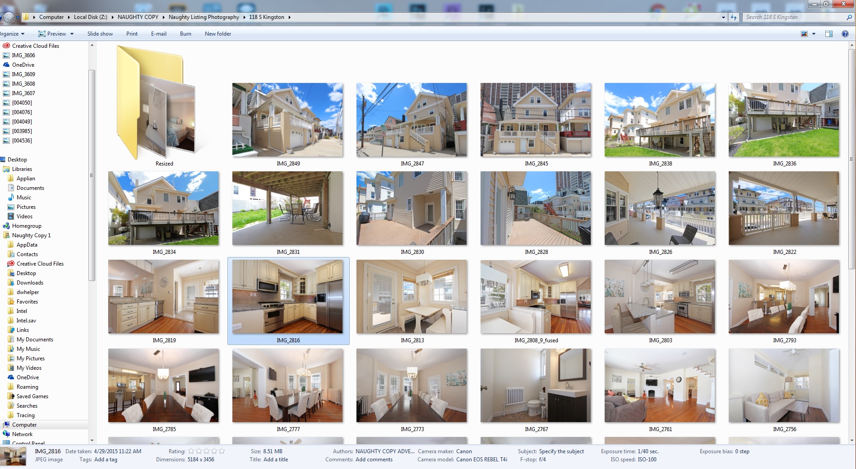
Task: Click the search magnifier icon
Action: 849,17
